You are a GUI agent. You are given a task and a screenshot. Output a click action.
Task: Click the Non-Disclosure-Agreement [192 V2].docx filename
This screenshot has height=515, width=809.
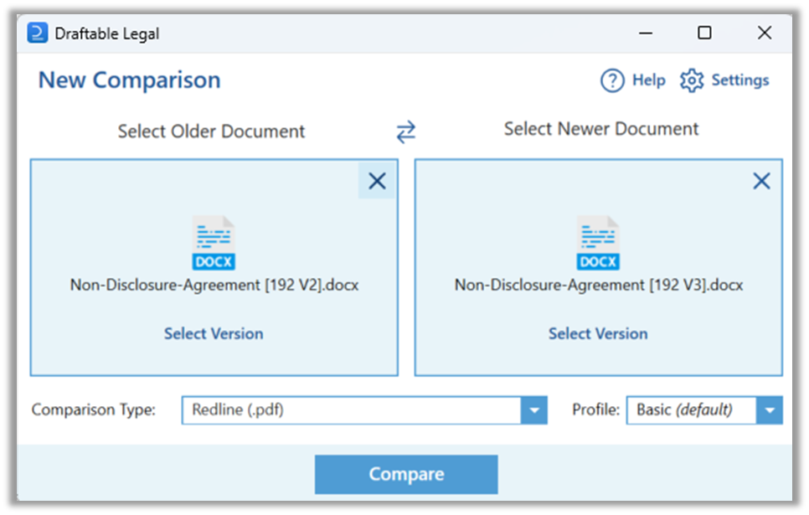(214, 286)
